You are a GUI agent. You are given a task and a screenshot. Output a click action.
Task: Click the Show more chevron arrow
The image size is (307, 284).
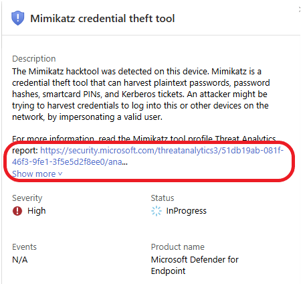60,173
